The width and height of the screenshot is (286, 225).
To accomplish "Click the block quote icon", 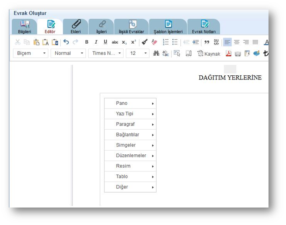I will tap(206, 42).
